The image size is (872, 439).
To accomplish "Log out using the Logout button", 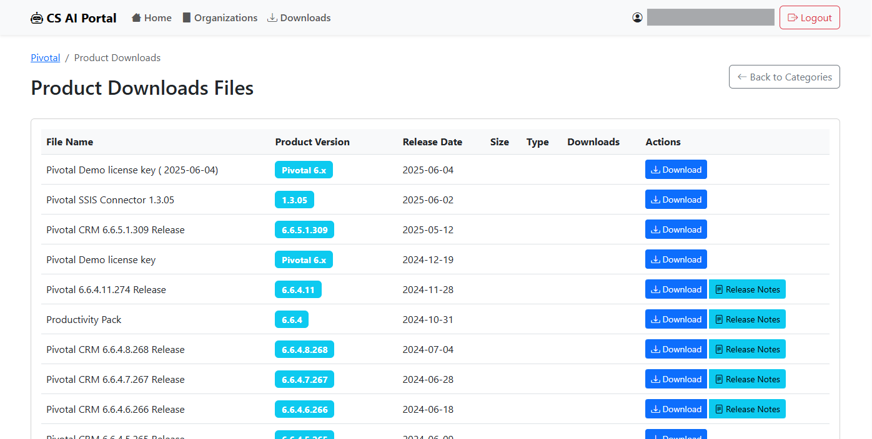I will point(810,17).
